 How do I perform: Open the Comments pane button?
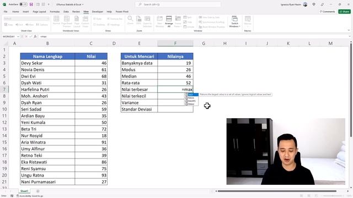pyautogui.click(x=327, y=12)
